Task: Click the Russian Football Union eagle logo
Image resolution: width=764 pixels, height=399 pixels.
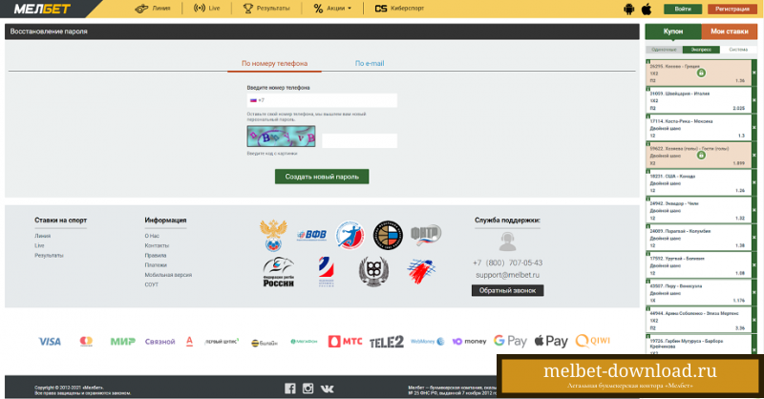Action: (x=273, y=236)
